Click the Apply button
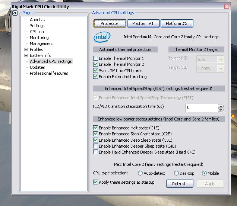 (x=210, y=184)
